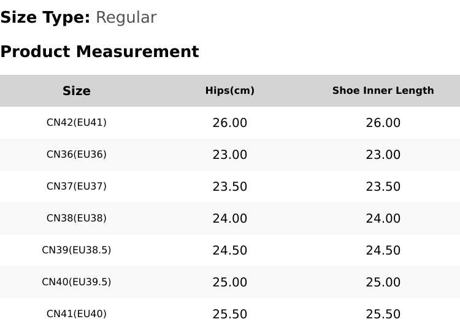Click the Regular size type value

point(126,18)
